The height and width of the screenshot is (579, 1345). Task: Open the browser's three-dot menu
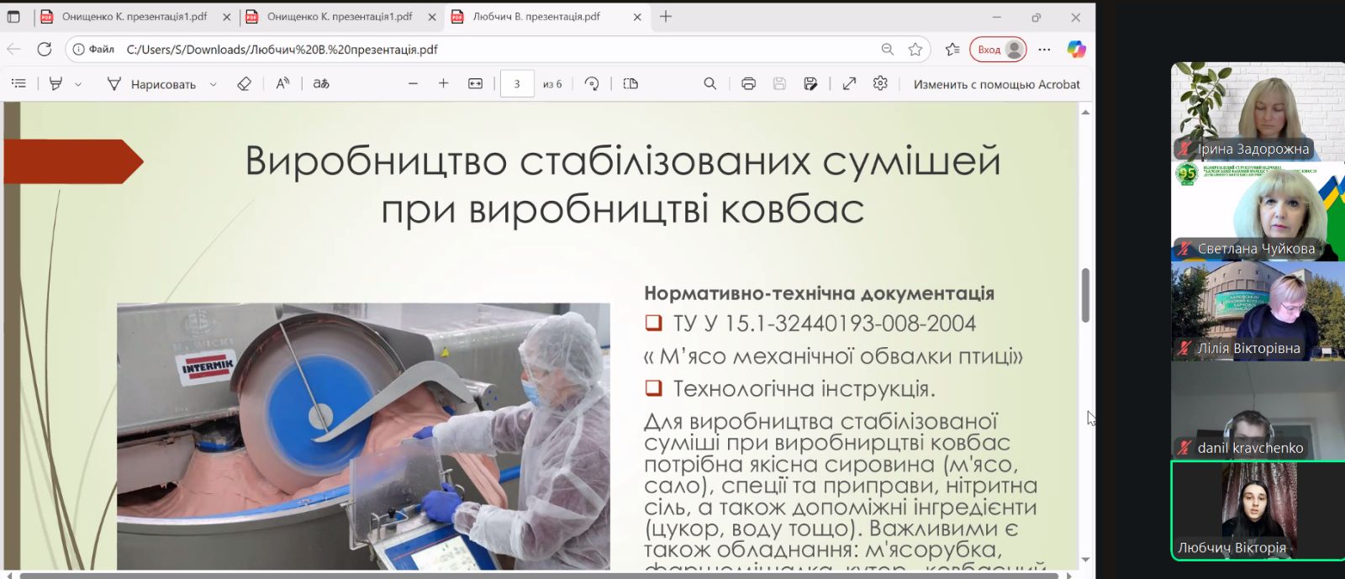(x=1044, y=50)
